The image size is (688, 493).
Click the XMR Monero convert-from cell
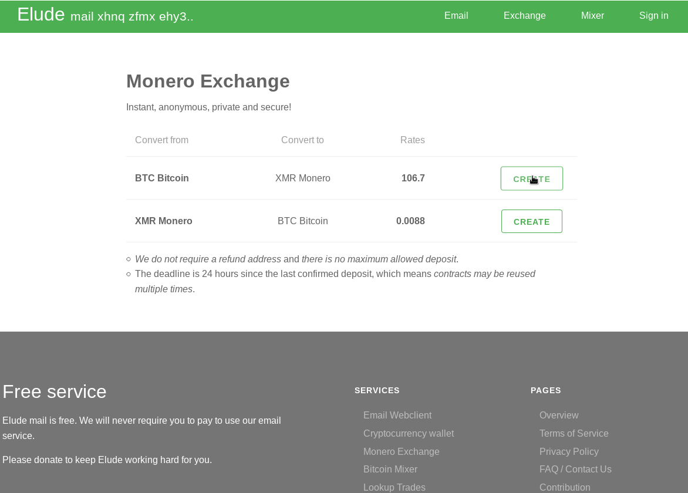click(164, 221)
